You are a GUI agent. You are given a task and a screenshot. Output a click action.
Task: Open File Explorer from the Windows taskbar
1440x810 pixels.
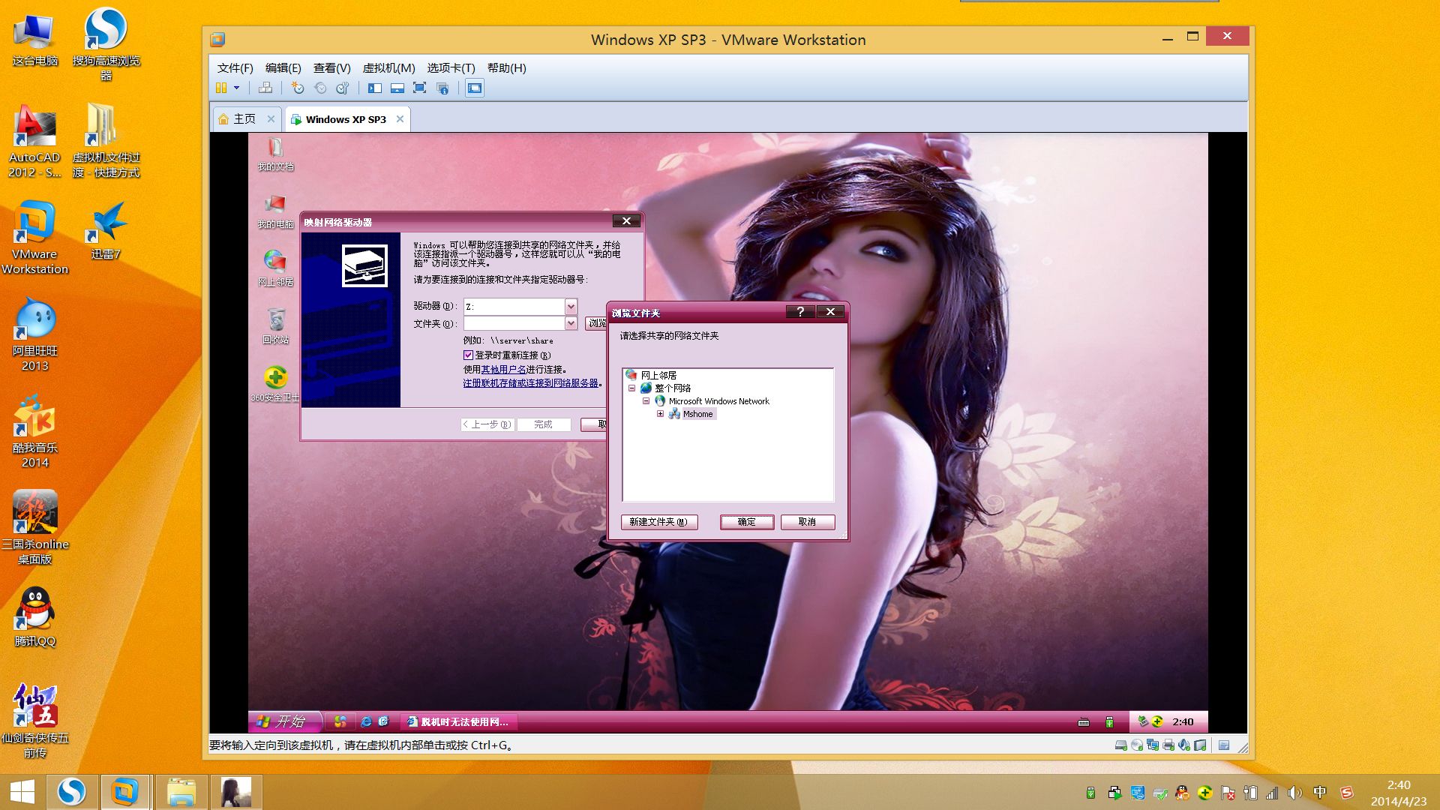pyautogui.click(x=181, y=792)
